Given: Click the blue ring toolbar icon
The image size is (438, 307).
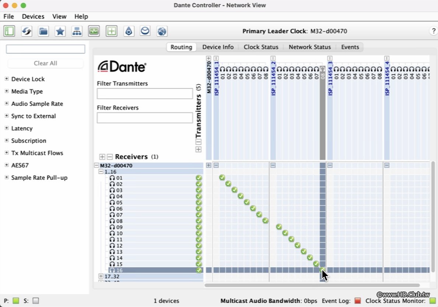Looking at the screenshot, I should (x=145, y=31).
